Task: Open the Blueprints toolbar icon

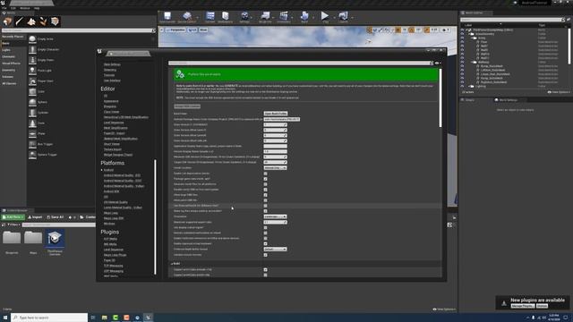Action: pyautogui.click(x=265, y=16)
